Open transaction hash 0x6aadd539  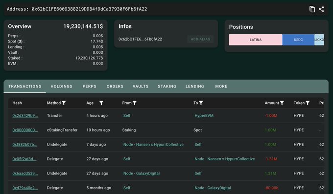coord(25,173)
